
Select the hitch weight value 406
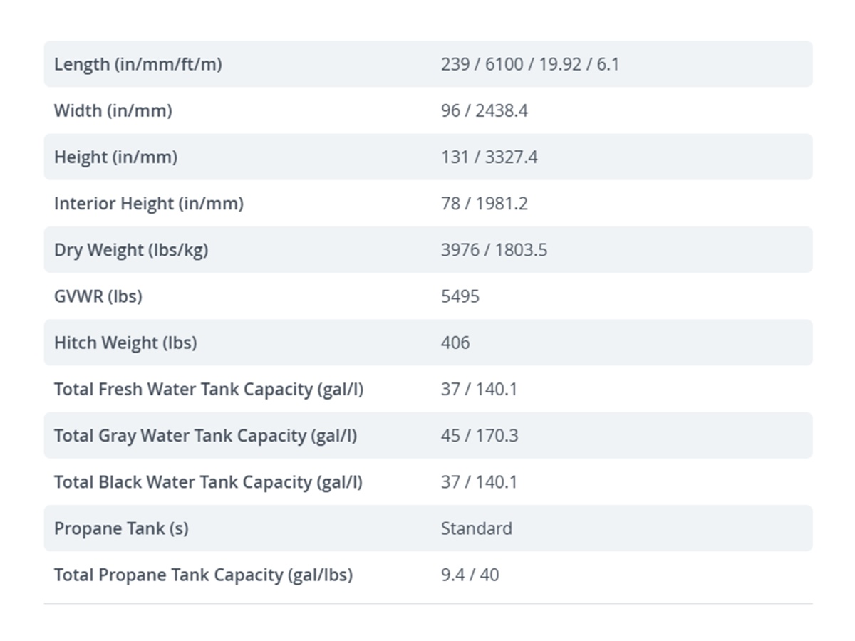(455, 343)
